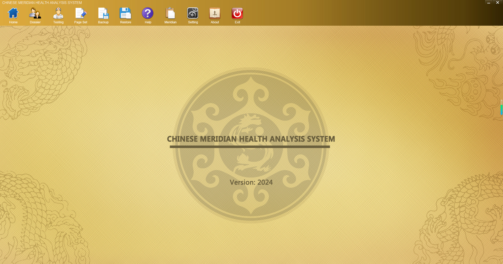Show the About book icon
This screenshot has width=503, height=264.
215,13
